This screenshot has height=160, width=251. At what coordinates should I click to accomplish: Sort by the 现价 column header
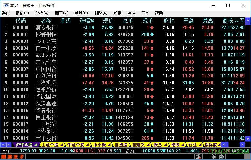click(x=108, y=21)
